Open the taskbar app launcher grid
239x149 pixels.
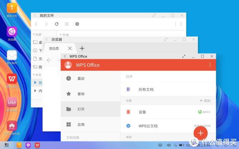(6, 145)
